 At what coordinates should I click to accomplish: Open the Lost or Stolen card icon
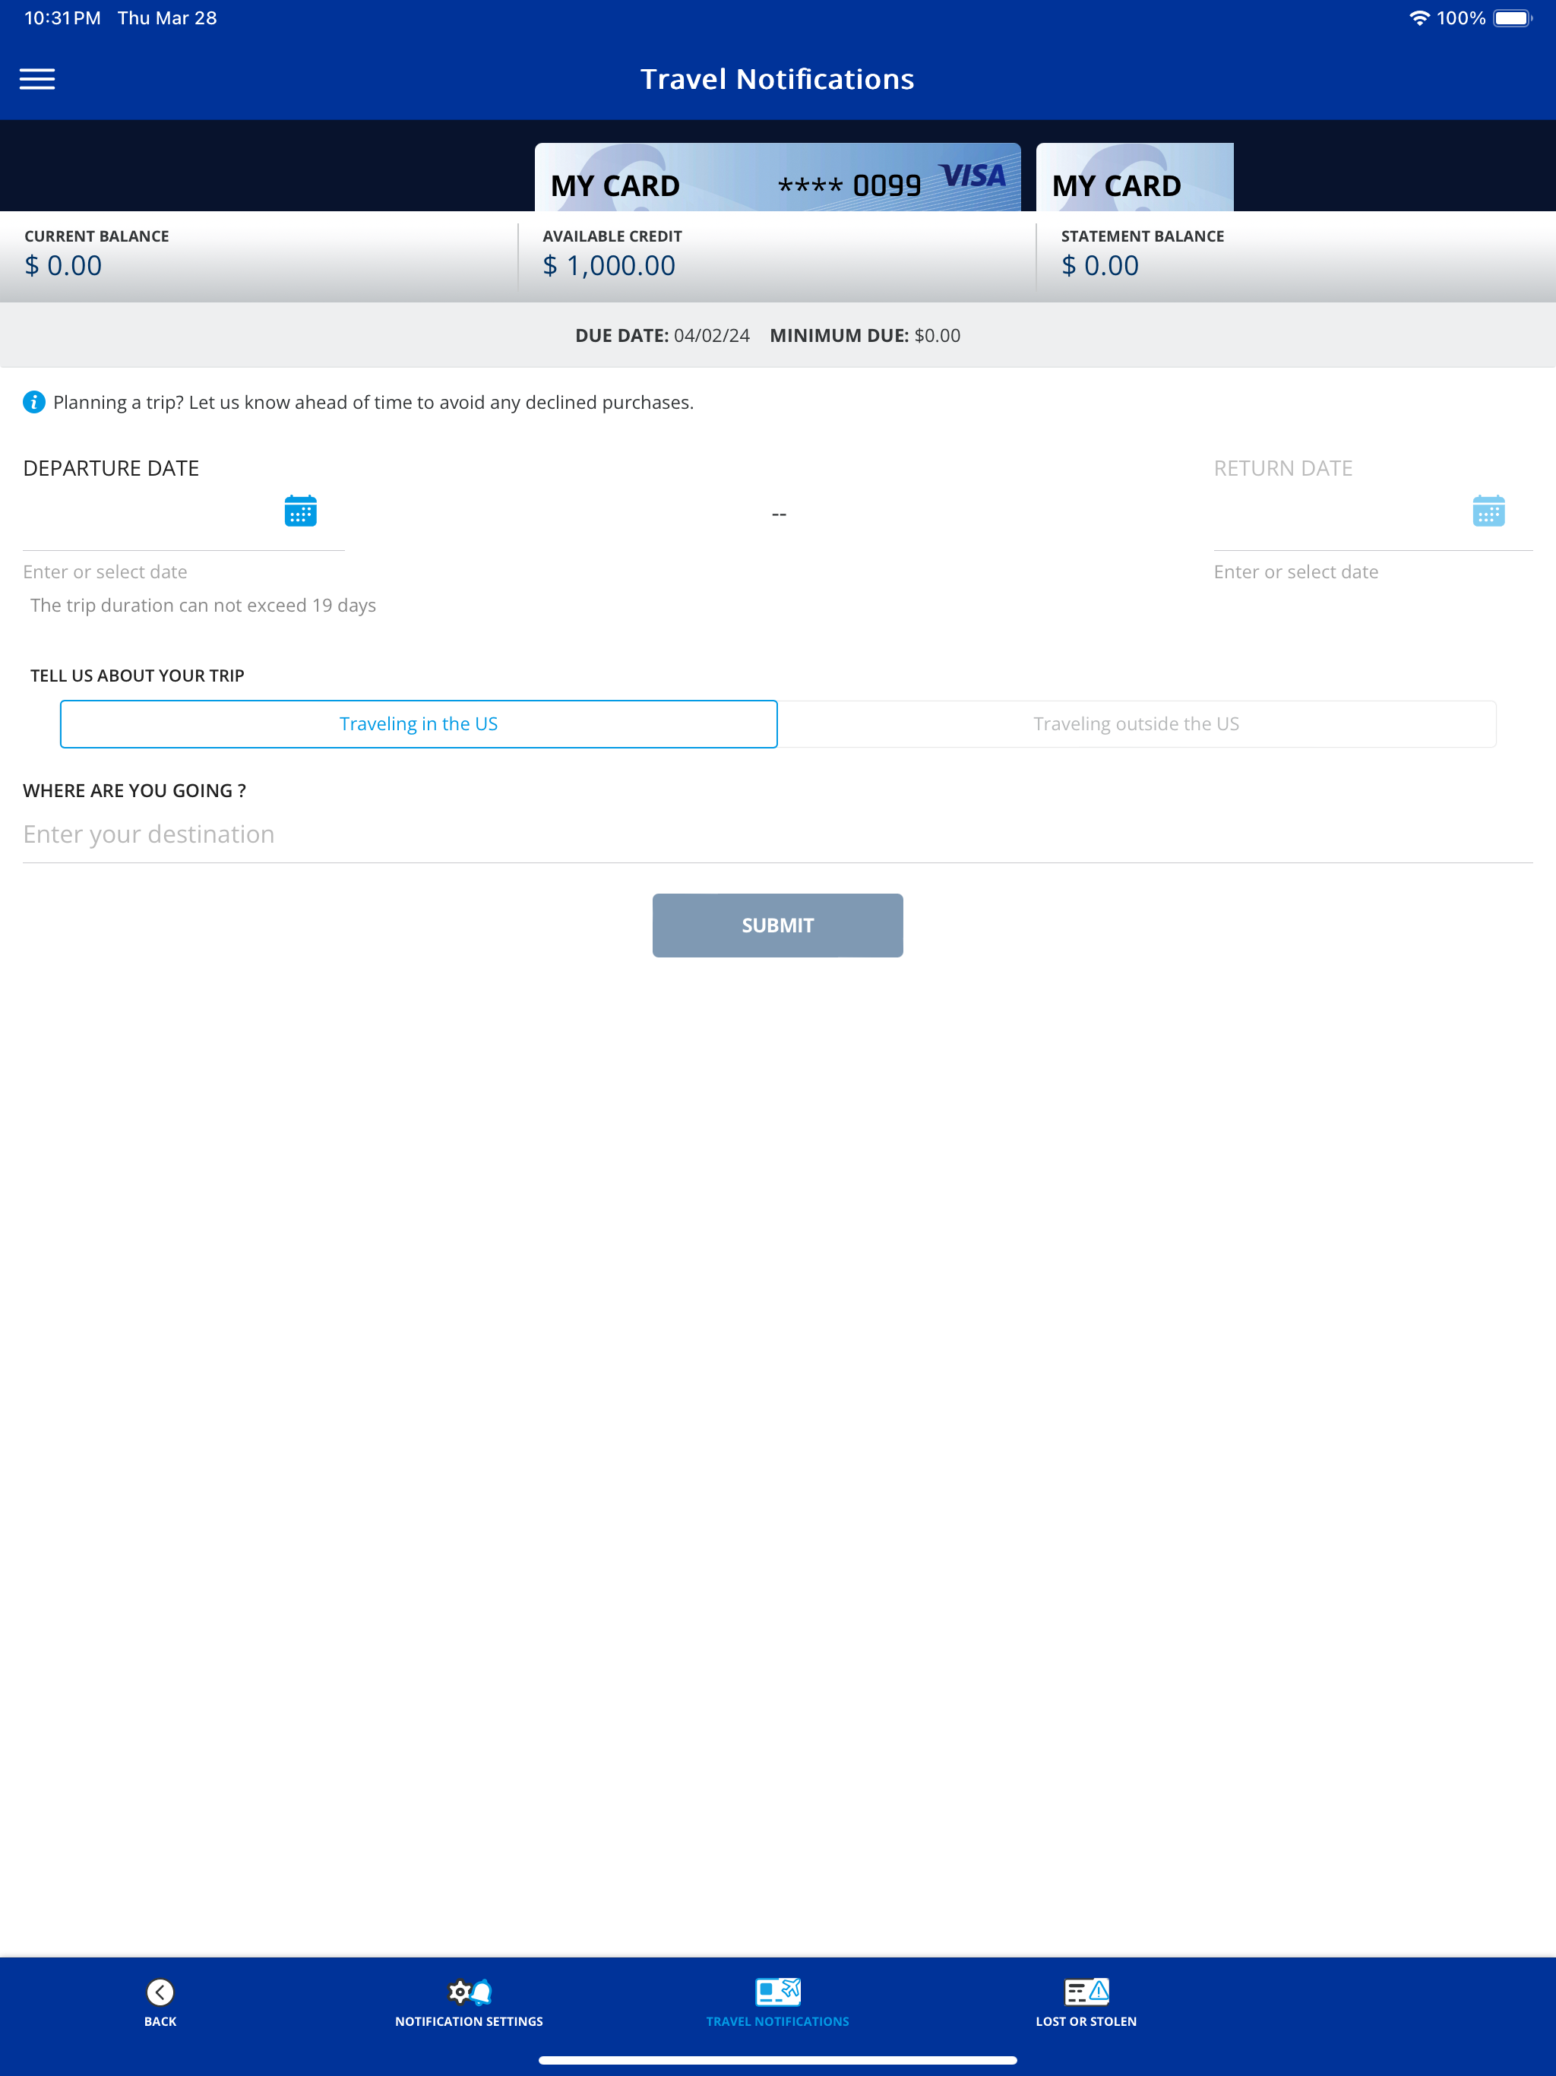(1086, 1992)
